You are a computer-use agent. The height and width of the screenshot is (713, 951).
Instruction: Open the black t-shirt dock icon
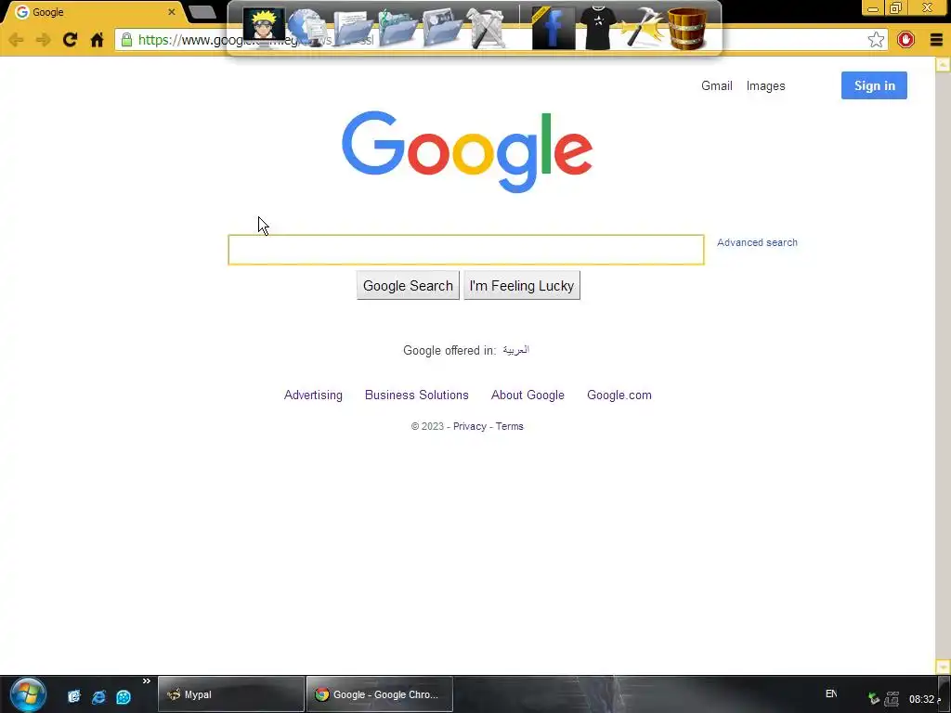(597, 28)
